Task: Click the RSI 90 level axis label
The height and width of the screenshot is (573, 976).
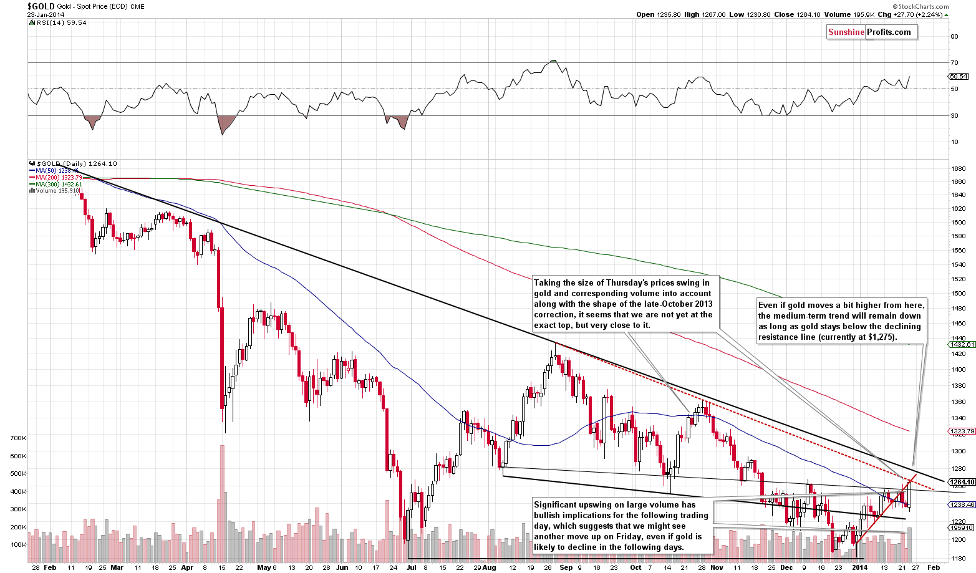Action: point(954,37)
